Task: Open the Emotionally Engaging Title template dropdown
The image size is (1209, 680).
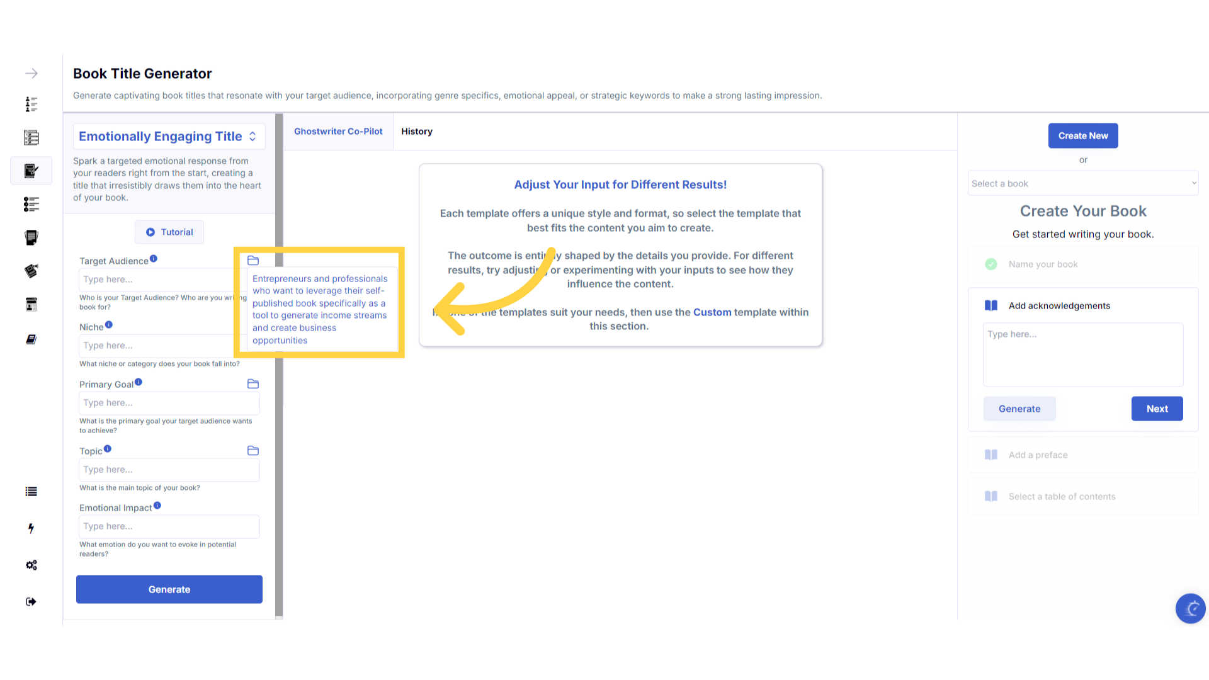Action: coord(168,137)
